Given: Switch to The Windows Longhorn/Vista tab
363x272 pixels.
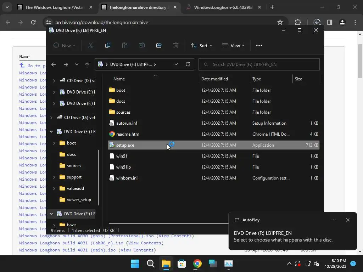Looking at the screenshot, I should point(54,7).
